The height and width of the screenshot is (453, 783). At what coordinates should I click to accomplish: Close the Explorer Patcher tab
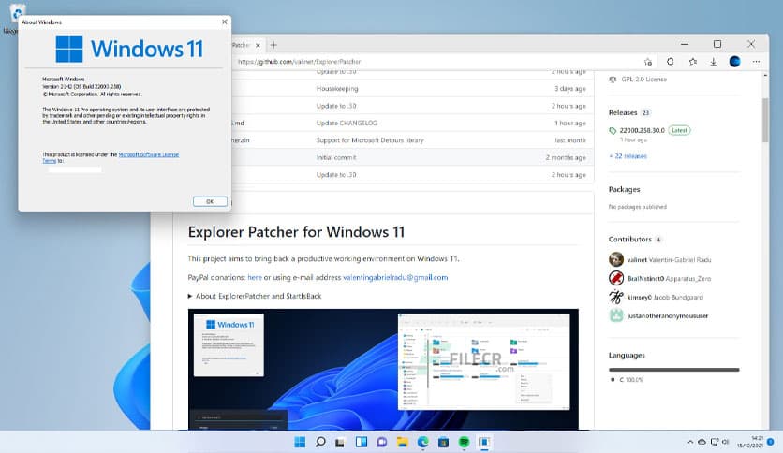click(258, 46)
